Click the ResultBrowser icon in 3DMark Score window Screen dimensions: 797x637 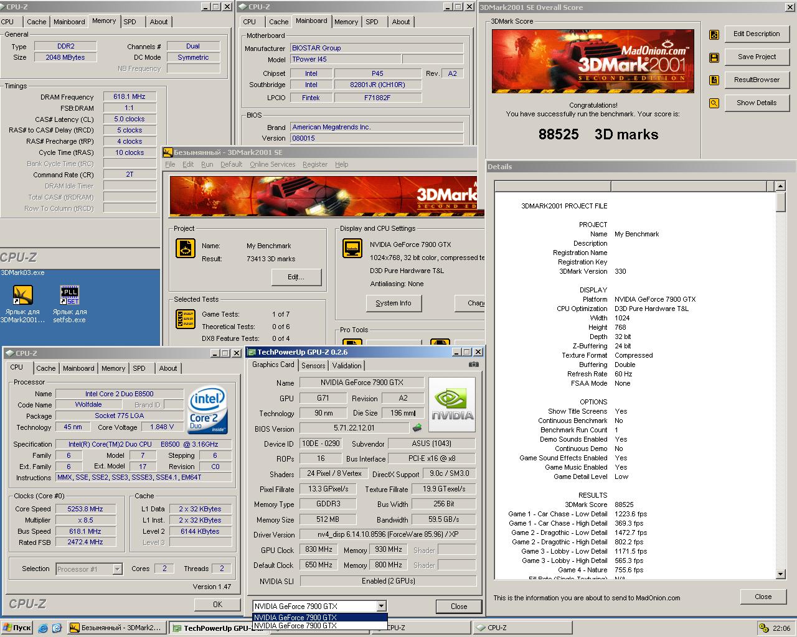[x=714, y=80]
